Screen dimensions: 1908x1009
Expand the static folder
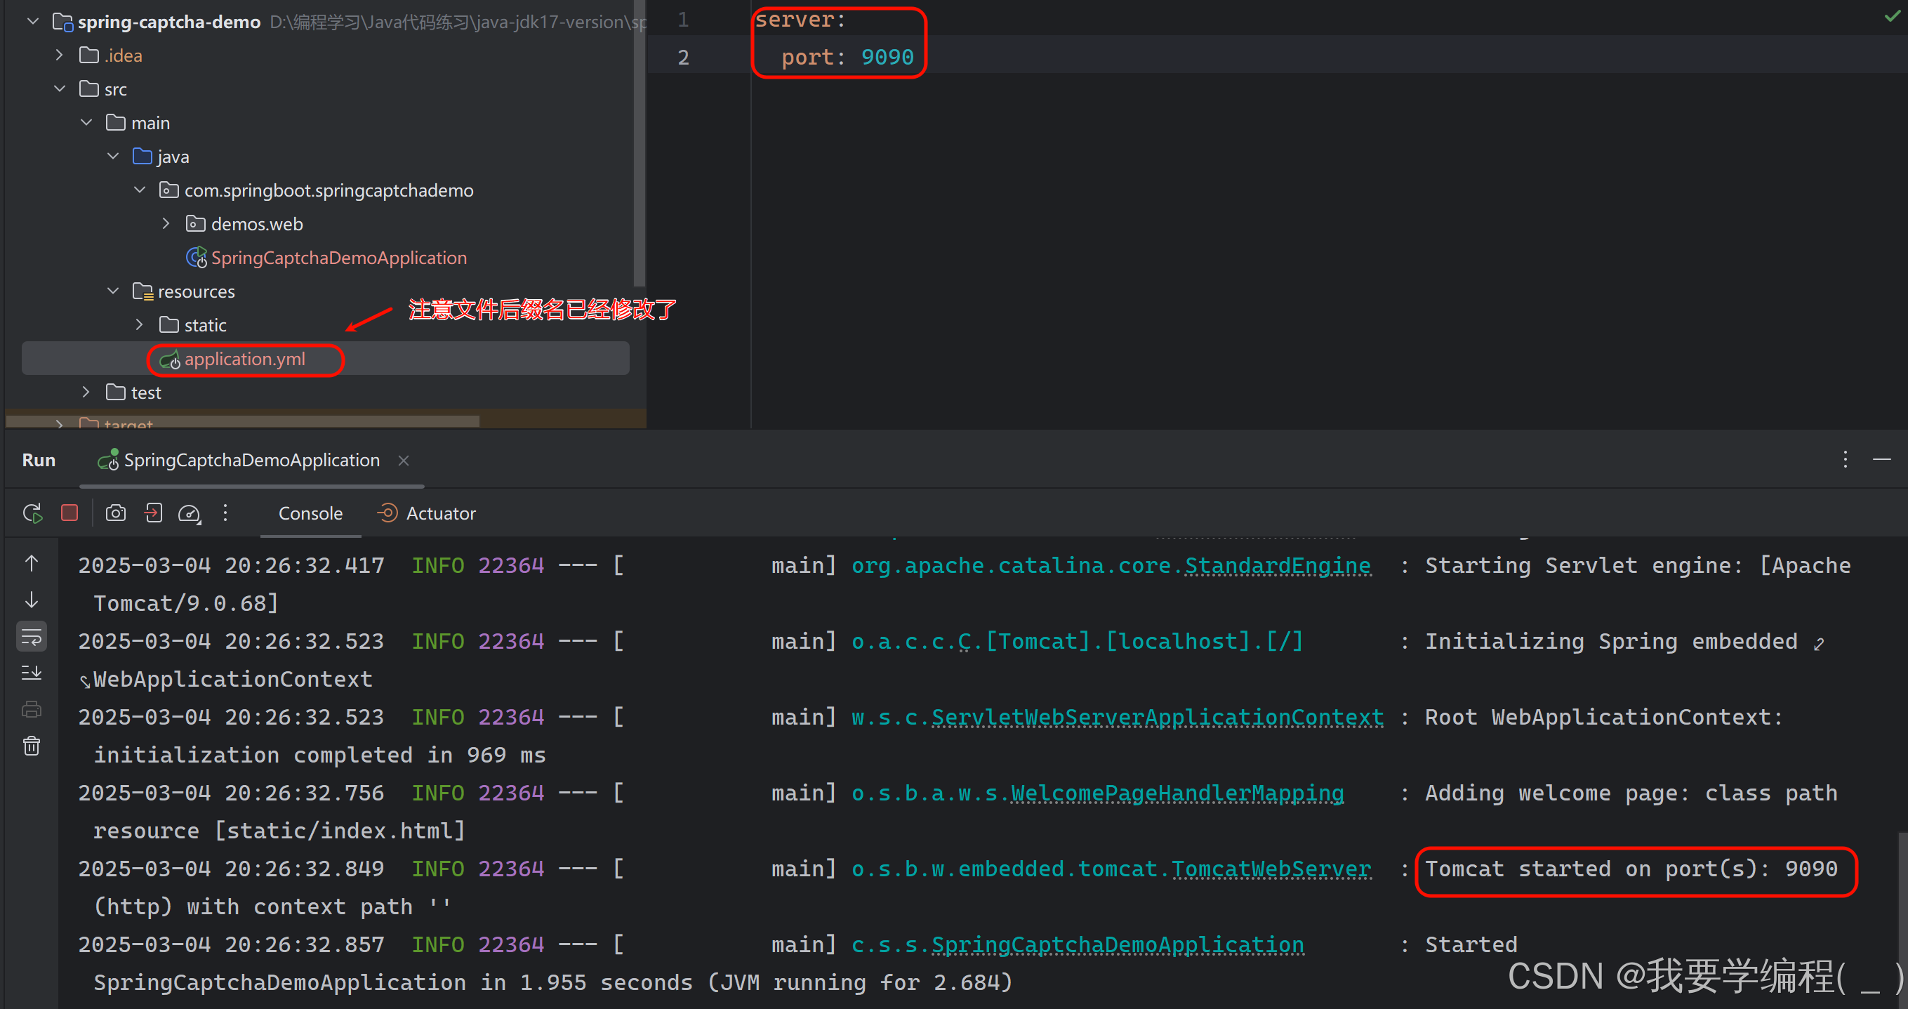139,324
